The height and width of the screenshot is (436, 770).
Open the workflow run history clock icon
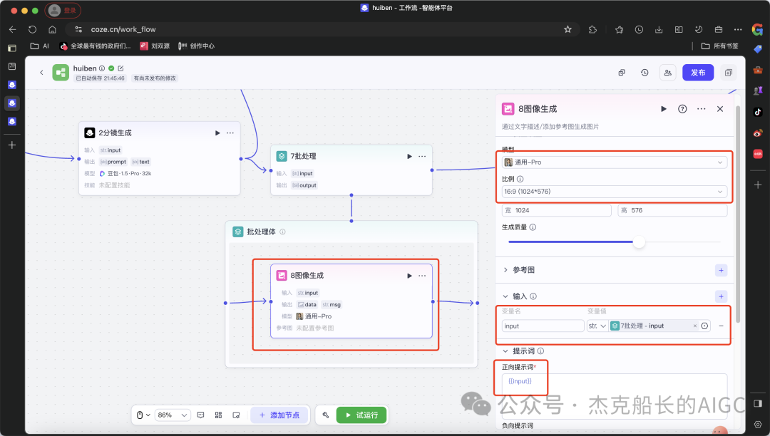coord(645,73)
